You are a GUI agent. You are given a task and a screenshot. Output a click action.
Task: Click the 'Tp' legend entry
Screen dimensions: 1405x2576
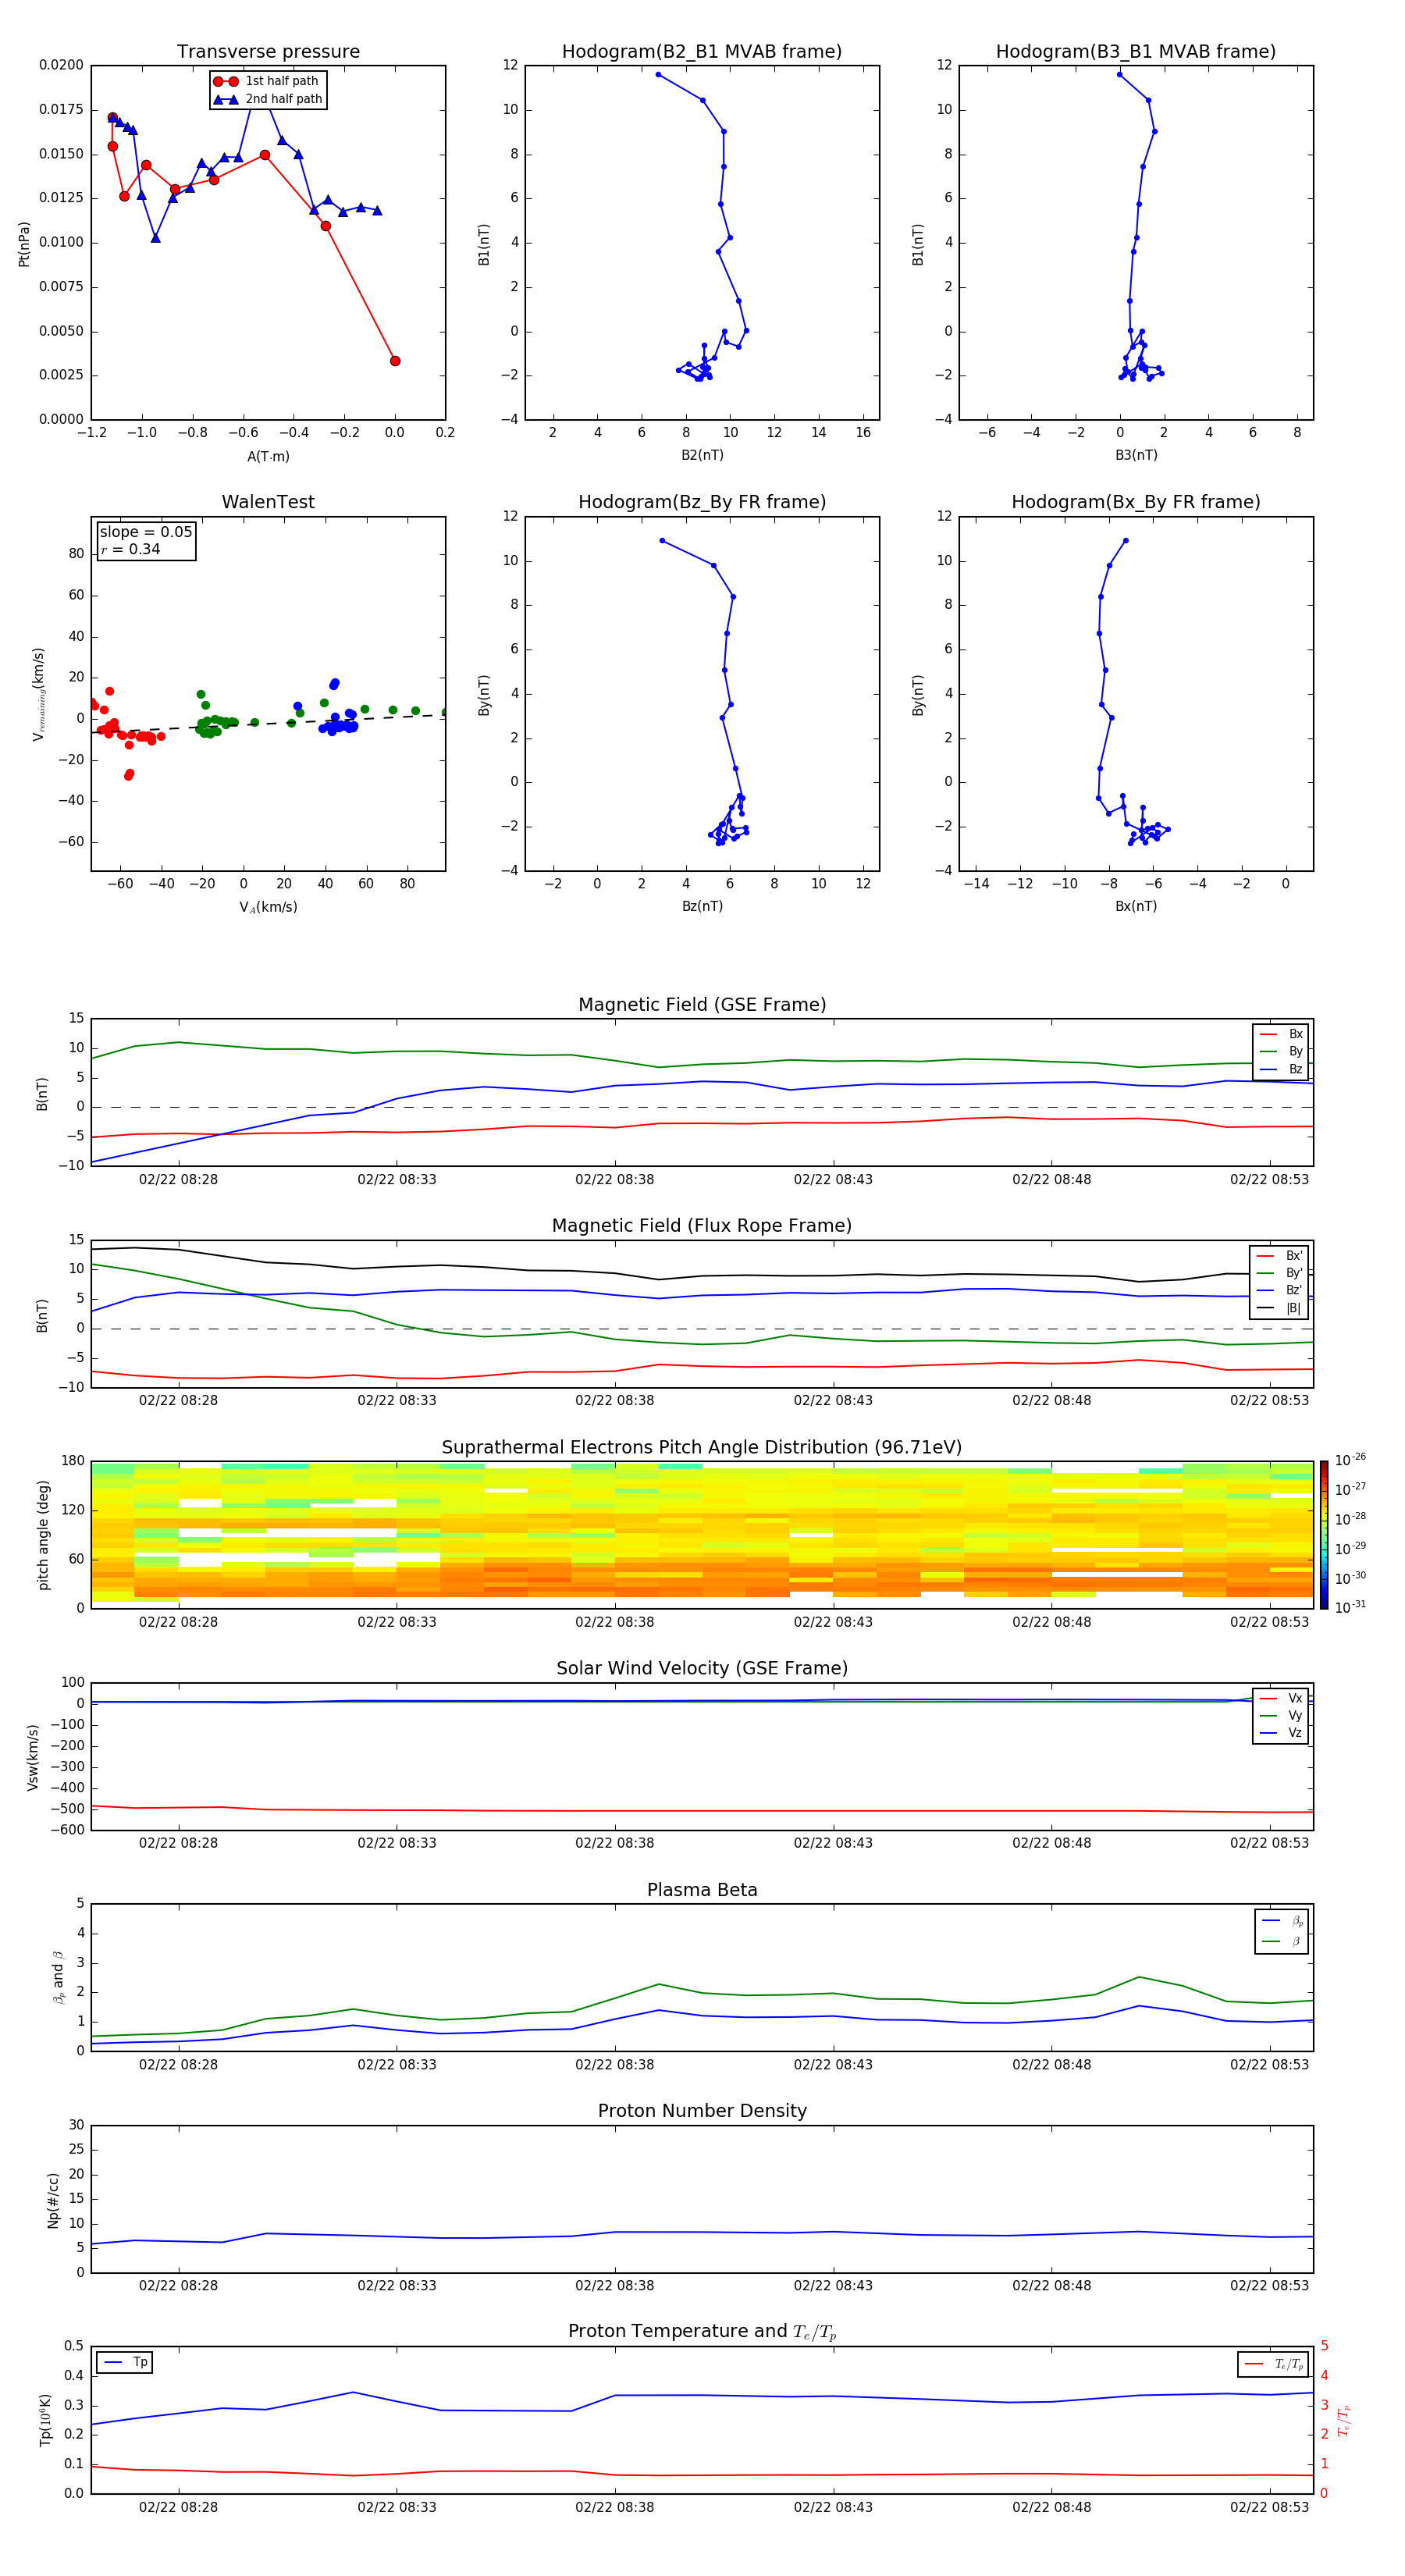click(x=126, y=2362)
